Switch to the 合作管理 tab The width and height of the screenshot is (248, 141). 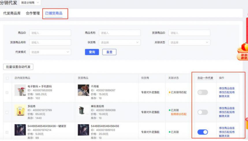(x=33, y=13)
